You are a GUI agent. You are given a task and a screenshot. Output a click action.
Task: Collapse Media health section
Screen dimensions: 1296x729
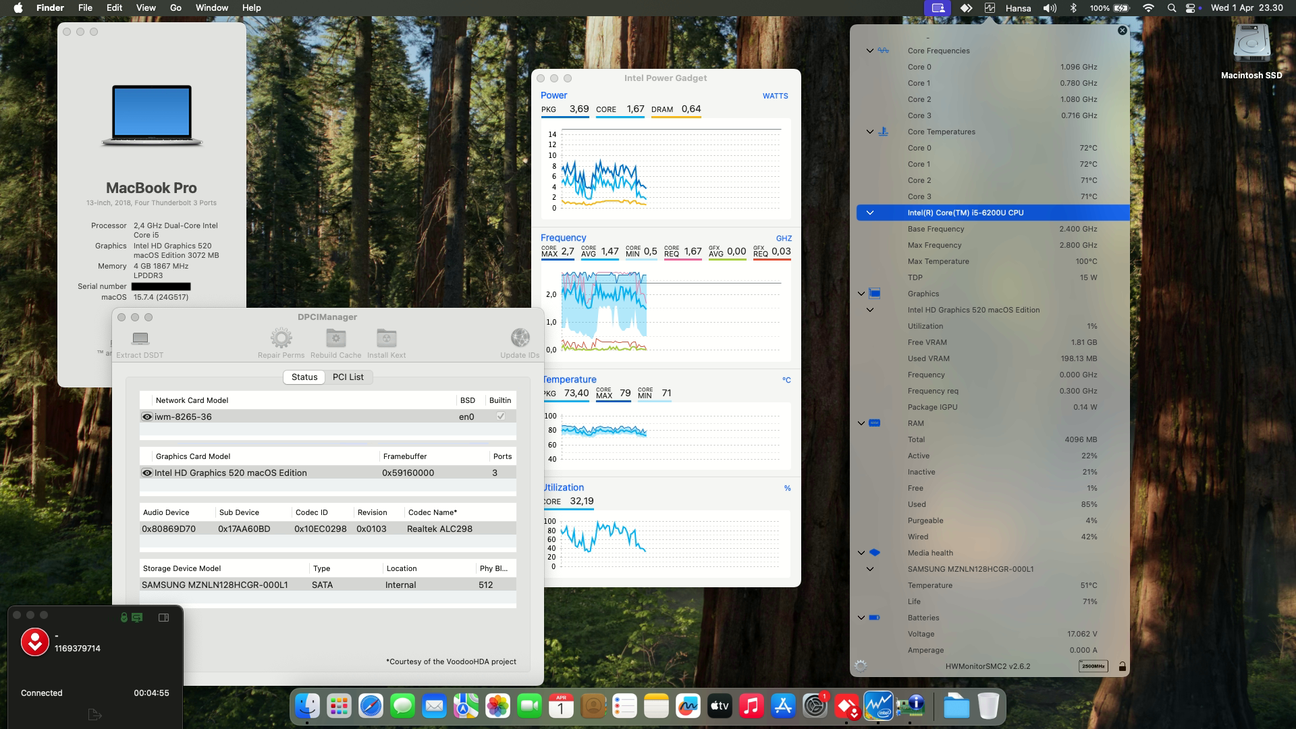click(861, 553)
